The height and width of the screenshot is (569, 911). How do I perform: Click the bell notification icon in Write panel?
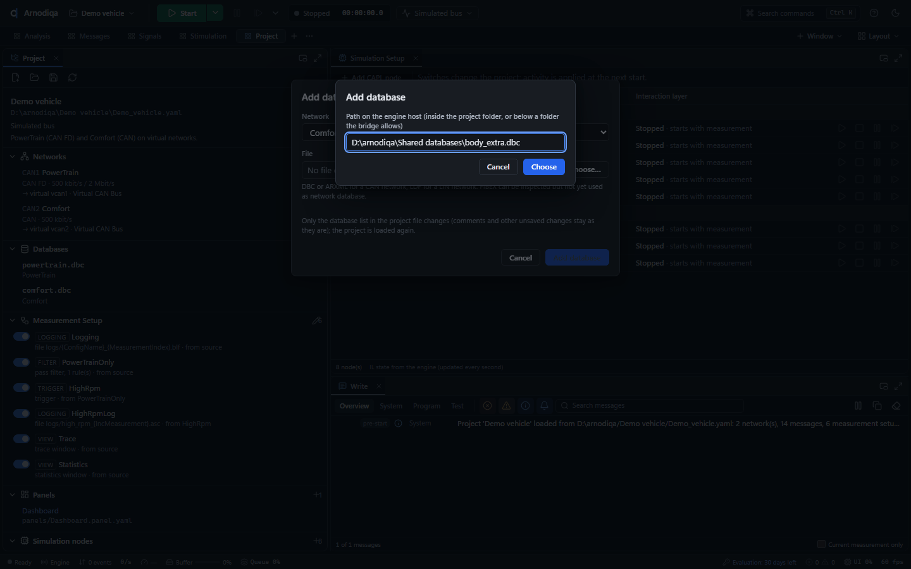point(544,406)
